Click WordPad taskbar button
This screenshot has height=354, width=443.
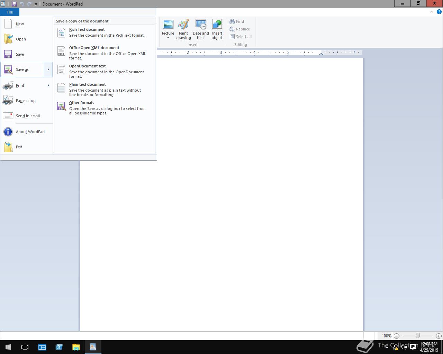point(93,347)
